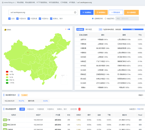145x130 pixels.
Task: Click the 港澳台 row label
Action: click(x=83, y=87)
